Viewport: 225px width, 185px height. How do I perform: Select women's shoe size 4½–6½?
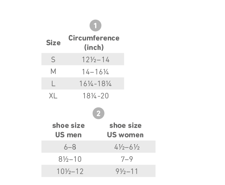click(x=127, y=147)
